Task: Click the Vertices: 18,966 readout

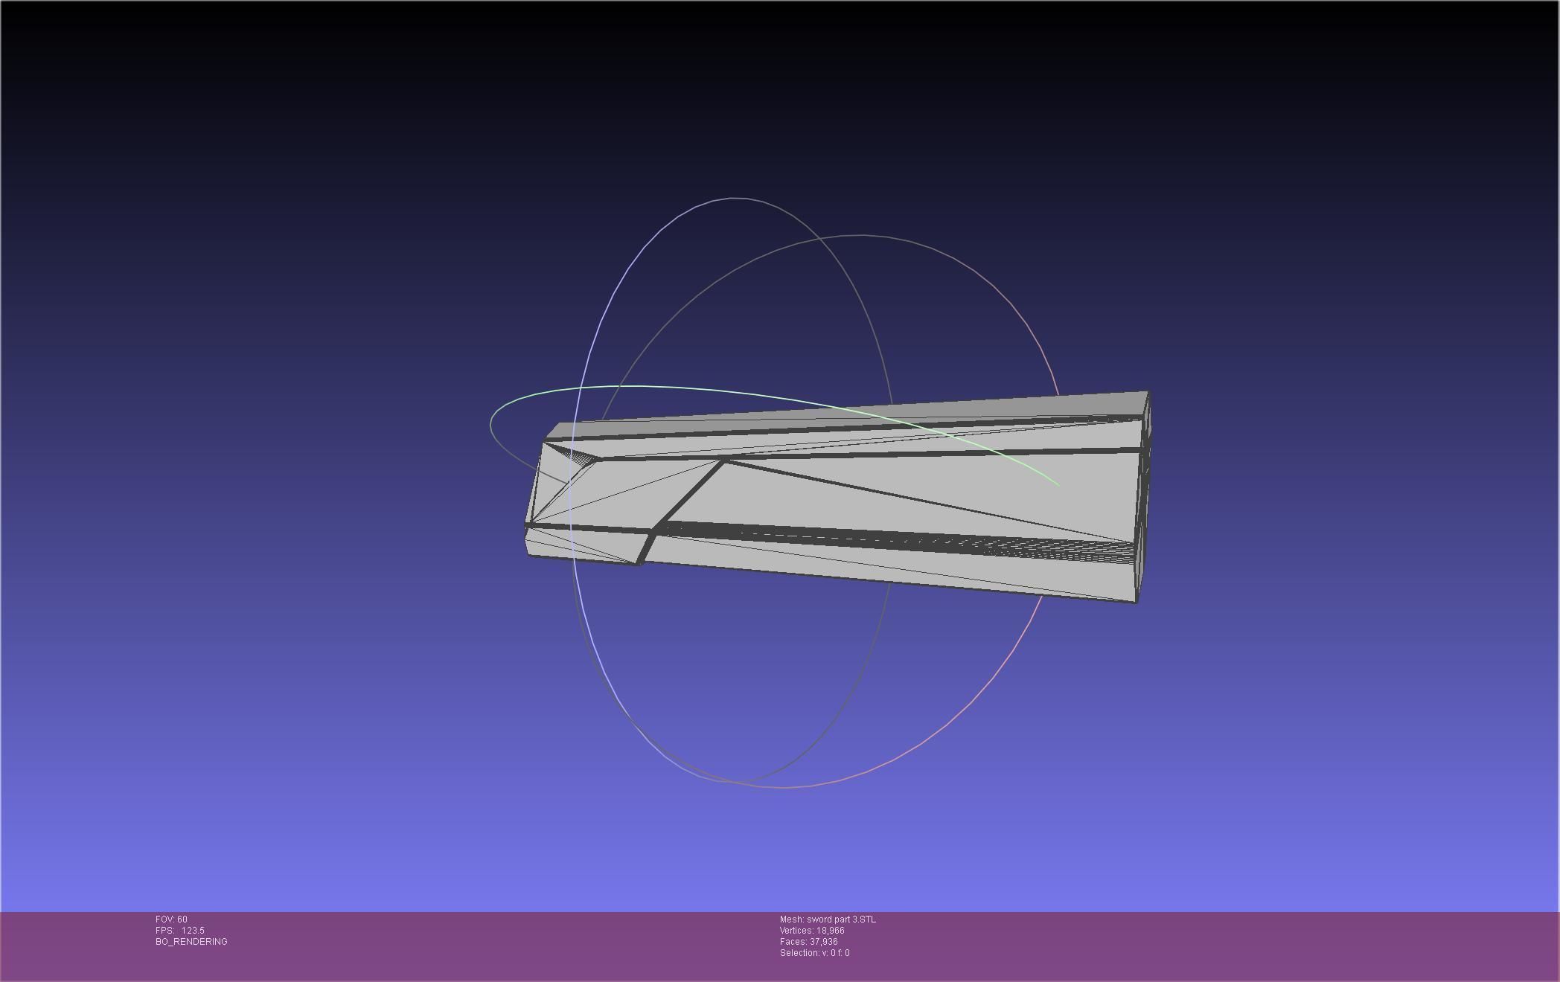Action: [812, 931]
